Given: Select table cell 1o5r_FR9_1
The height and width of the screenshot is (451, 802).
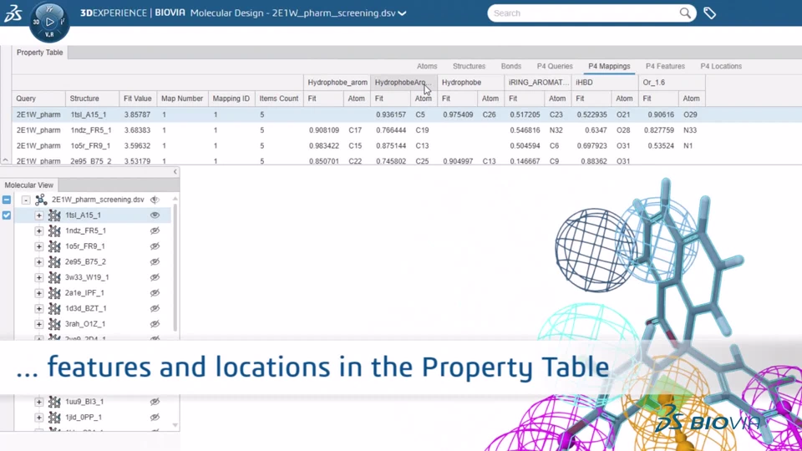Looking at the screenshot, I should point(90,145).
